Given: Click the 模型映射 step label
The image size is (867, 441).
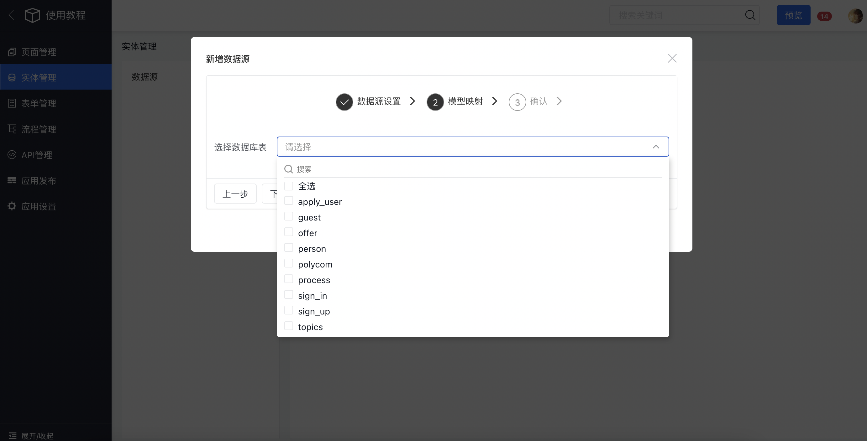Looking at the screenshot, I should tap(465, 101).
